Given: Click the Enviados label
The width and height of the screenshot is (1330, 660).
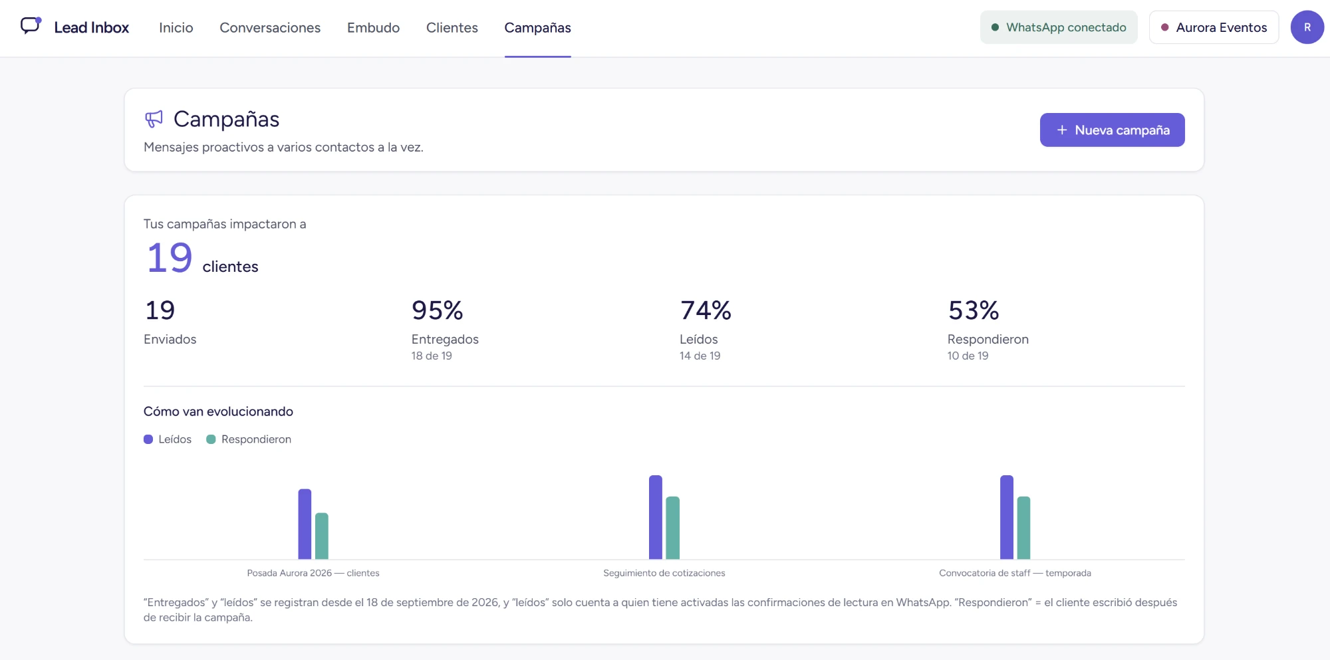Looking at the screenshot, I should [x=170, y=339].
